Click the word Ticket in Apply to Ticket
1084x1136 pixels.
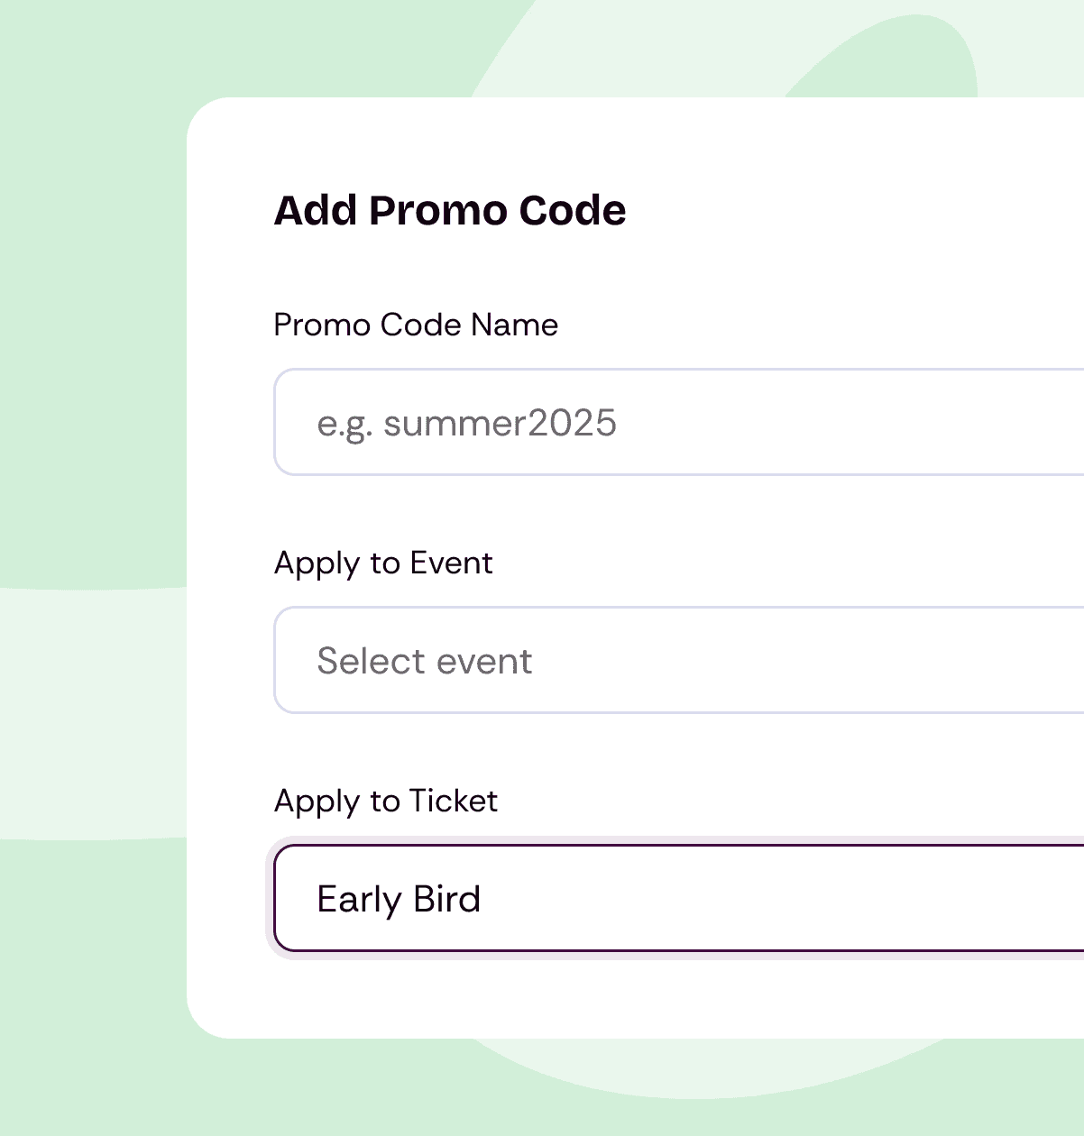pos(454,801)
